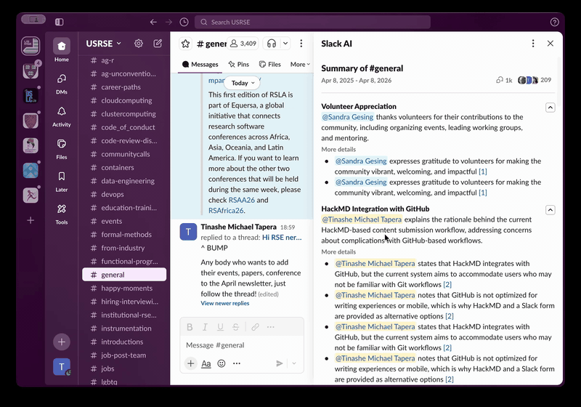Toggle text formatting Aa button
The image size is (581, 407).
coord(206,363)
